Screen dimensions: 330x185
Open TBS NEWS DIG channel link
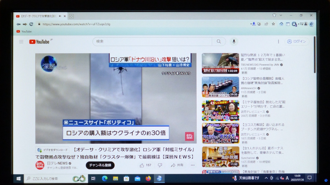click(260, 65)
